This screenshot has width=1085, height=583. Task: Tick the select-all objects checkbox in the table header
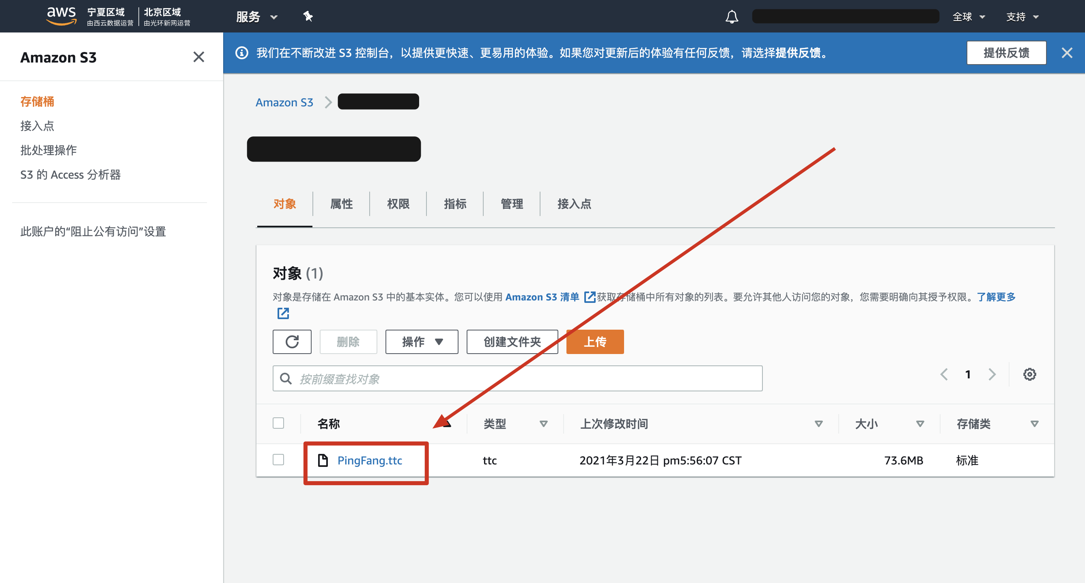click(x=278, y=423)
